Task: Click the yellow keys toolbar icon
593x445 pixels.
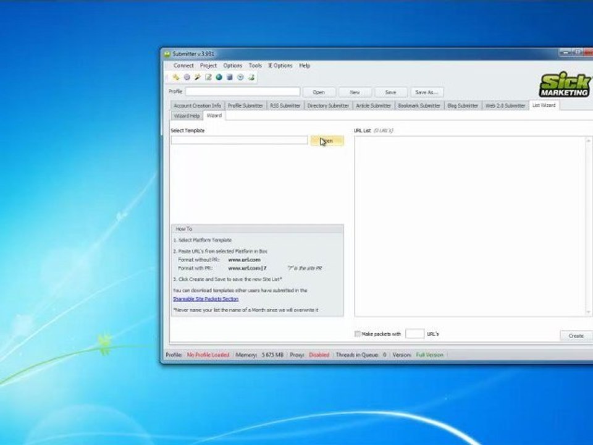Action: pos(176,77)
